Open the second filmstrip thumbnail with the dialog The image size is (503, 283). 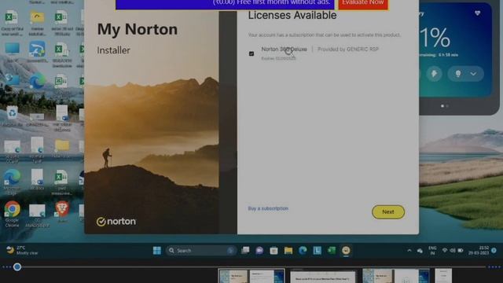click(x=323, y=276)
